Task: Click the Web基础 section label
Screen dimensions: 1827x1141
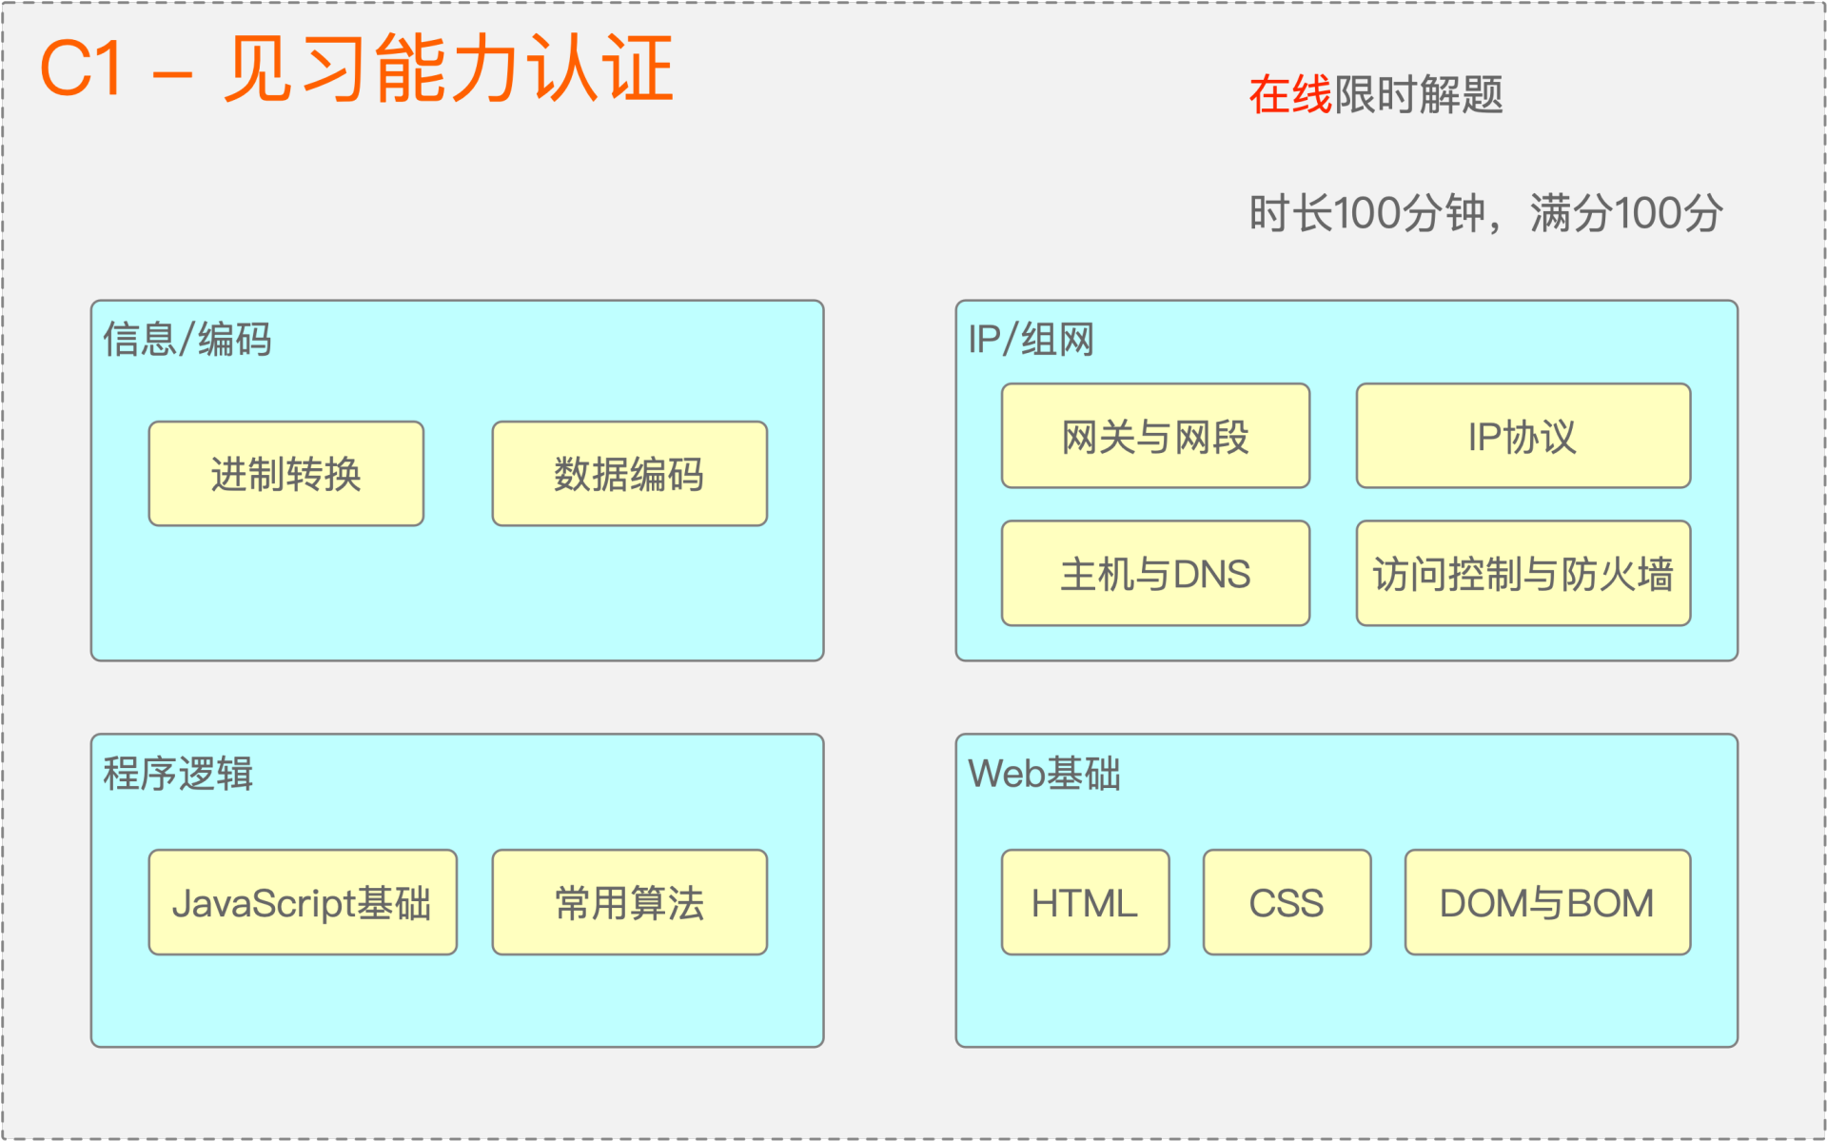Action: click(1044, 773)
